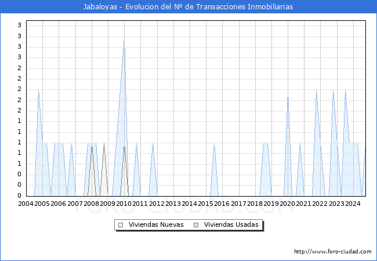Click the 2017 x-axis label
Viewport: 377px width, 261px height.
coord(238,204)
